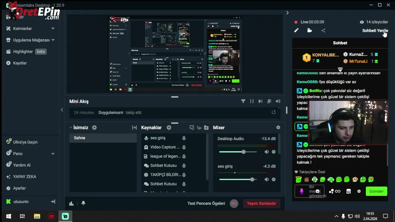The height and width of the screenshot is (222, 395).
Task: Toggle lock on Video Capture source
Action: pos(184,147)
